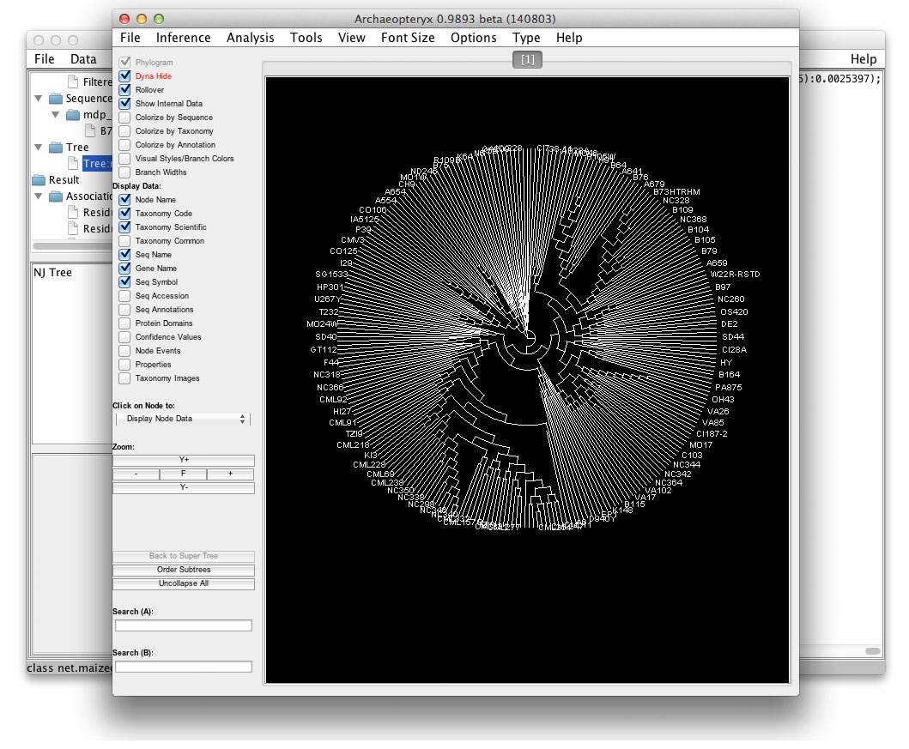Click the F fit zoom button
The image size is (909, 749).
click(183, 474)
